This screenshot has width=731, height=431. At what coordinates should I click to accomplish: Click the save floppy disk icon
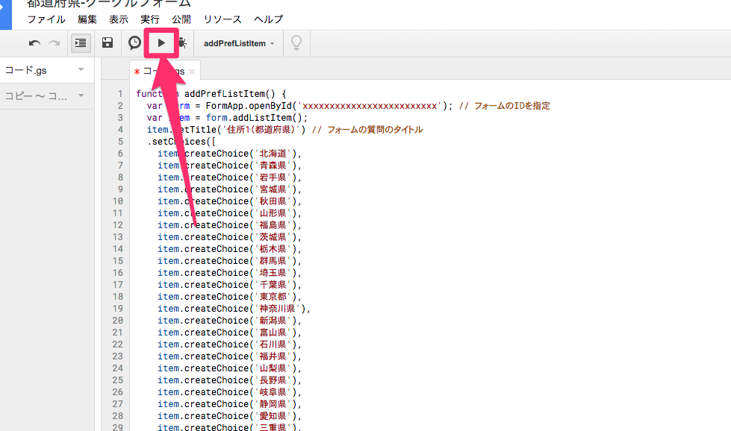pyautogui.click(x=107, y=43)
